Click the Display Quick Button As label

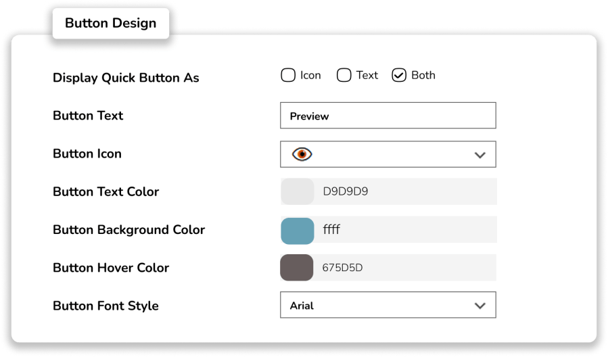coord(126,78)
